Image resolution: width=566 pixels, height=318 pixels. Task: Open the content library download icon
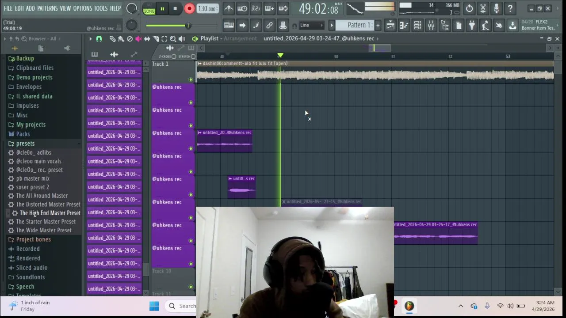(512, 26)
